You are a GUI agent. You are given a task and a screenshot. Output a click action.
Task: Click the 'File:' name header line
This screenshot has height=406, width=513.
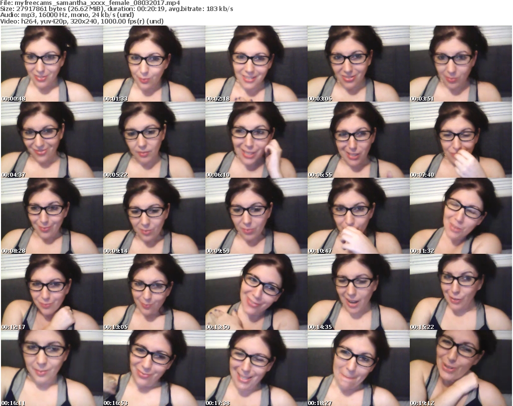(90, 3)
